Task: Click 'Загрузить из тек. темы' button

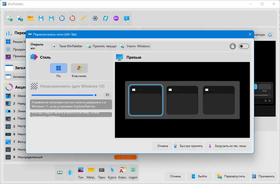Action: coord(228,146)
